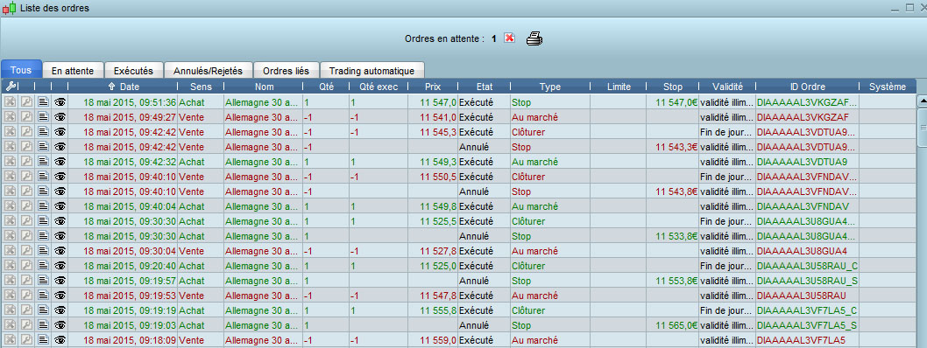Select order ID DIAAAAAL3U58RAU_C
Viewport: 927px width, 348px height.
pos(807,266)
